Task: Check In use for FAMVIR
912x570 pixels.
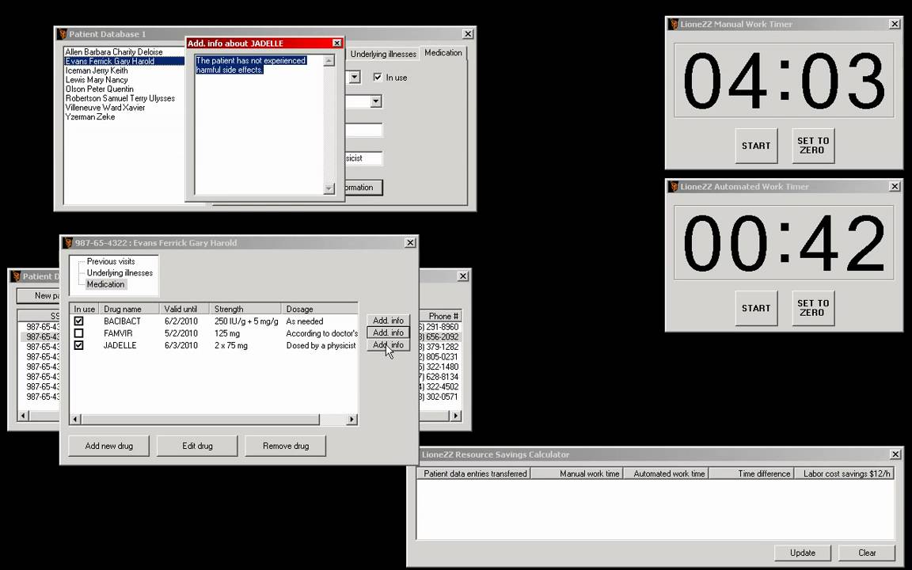Action: (78, 333)
